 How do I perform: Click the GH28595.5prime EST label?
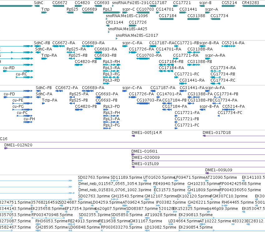[x=52, y=227]
